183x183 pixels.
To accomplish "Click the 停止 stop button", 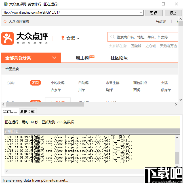I will pyautogui.click(x=173, y=13).
